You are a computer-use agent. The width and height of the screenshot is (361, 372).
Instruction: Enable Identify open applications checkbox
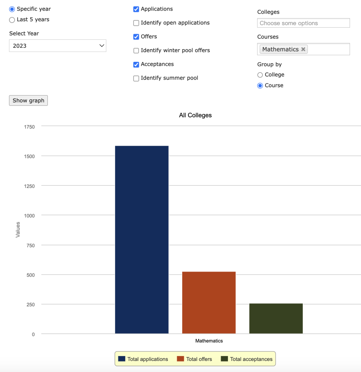(136, 23)
